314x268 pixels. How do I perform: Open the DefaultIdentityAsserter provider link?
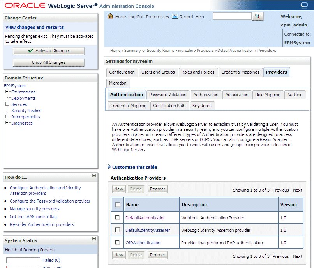coord(148,230)
